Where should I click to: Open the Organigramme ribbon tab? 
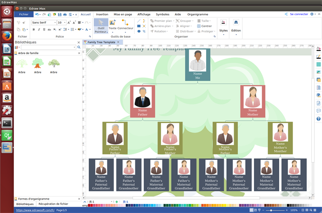tap(197, 14)
